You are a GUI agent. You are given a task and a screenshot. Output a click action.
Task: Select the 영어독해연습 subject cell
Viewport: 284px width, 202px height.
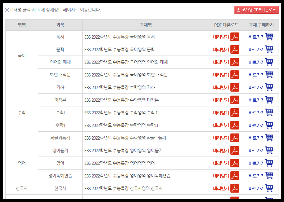[x=60, y=176]
